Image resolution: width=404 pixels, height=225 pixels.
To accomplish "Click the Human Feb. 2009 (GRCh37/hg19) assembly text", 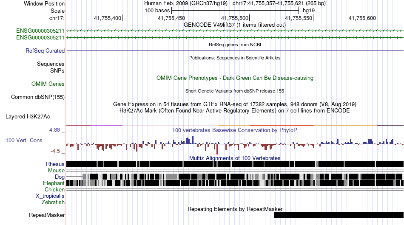I will click(186, 3).
